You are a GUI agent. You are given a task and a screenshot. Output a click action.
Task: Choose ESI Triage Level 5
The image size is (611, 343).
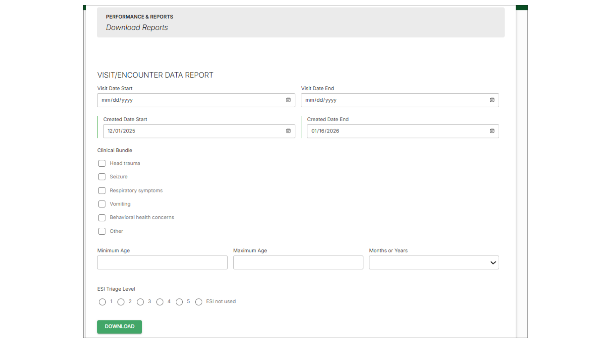pyautogui.click(x=179, y=302)
